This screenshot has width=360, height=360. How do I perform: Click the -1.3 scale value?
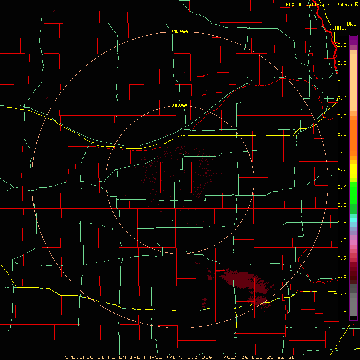(x=340, y=294)
